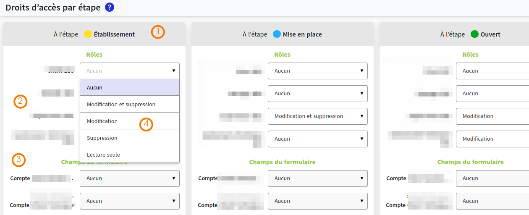Open first Rôles dropdown under Ouvert step
Screen dimensions: 529x215
pyautogui.click(x=492, y=71)
